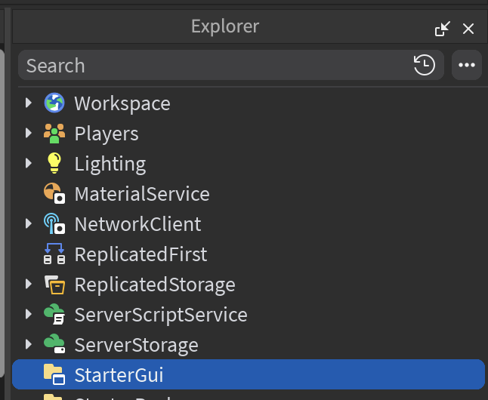This screenshot has height=400, width=488.
Task: Click the ReplicatedFirst icon
Action: (54, 254)
